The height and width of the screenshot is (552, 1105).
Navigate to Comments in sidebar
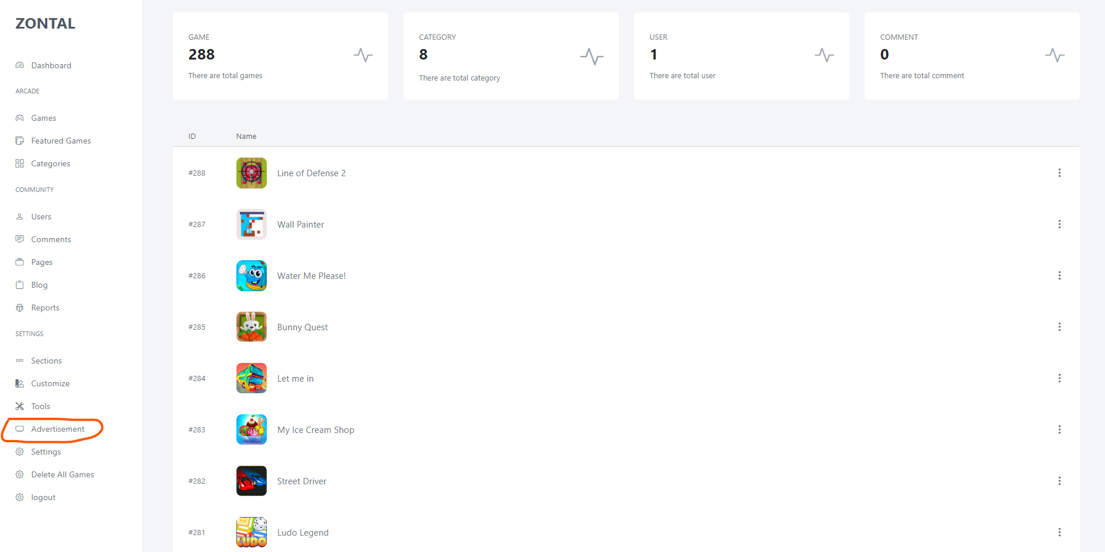click(x=51, y=239)
